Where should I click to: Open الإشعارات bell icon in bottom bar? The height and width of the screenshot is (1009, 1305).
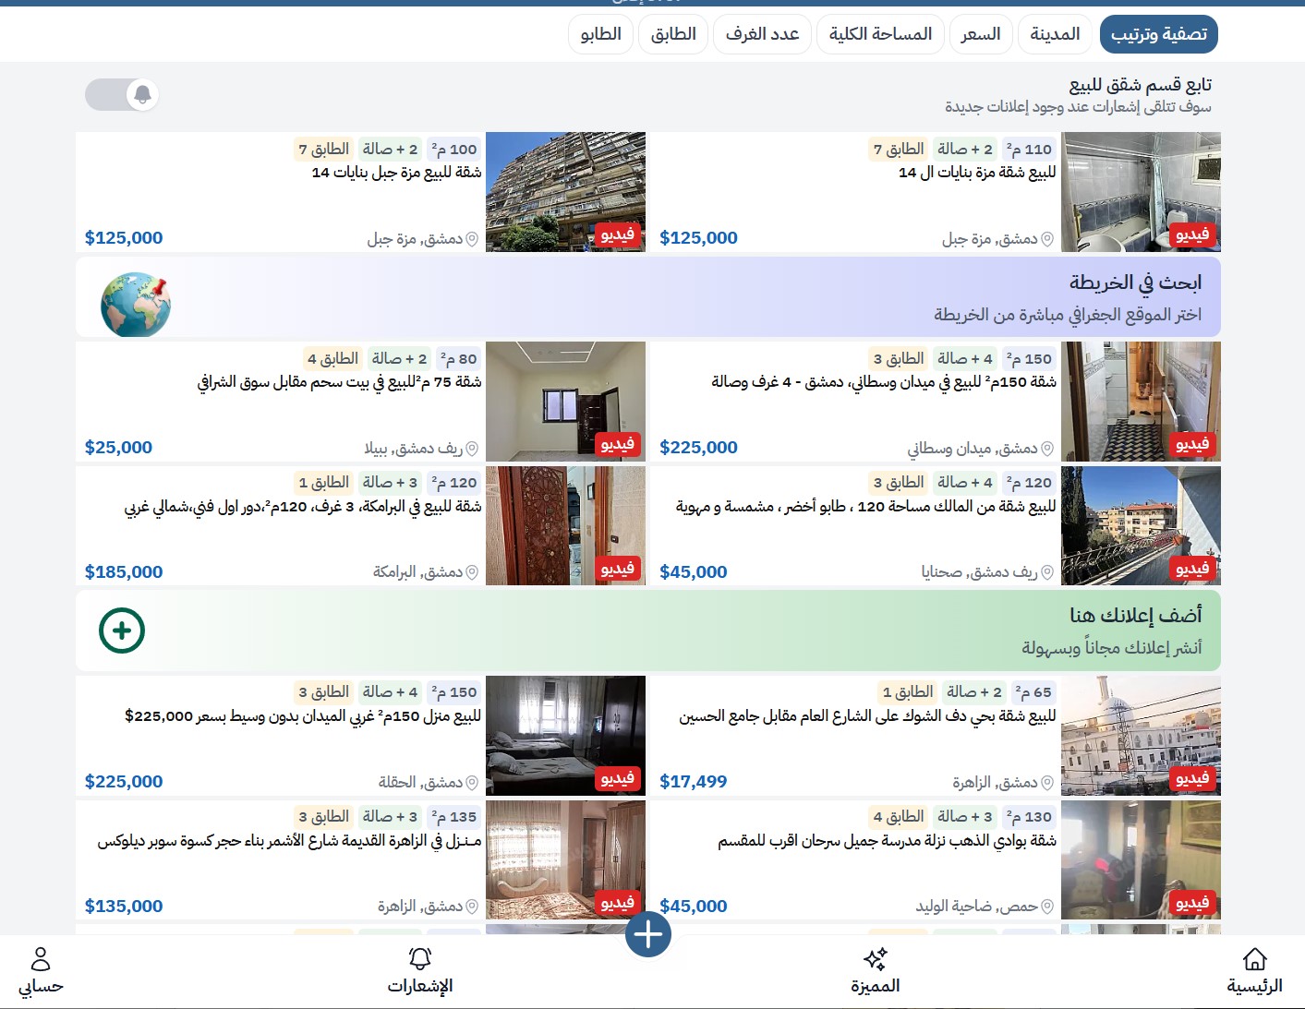coord(420,959)
